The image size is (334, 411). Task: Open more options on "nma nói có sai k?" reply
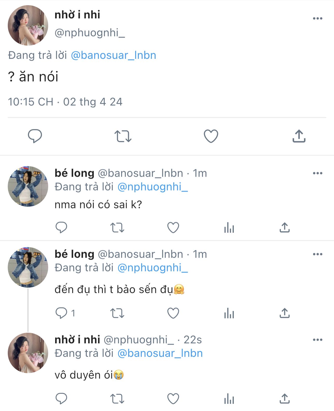coord(317,173)
